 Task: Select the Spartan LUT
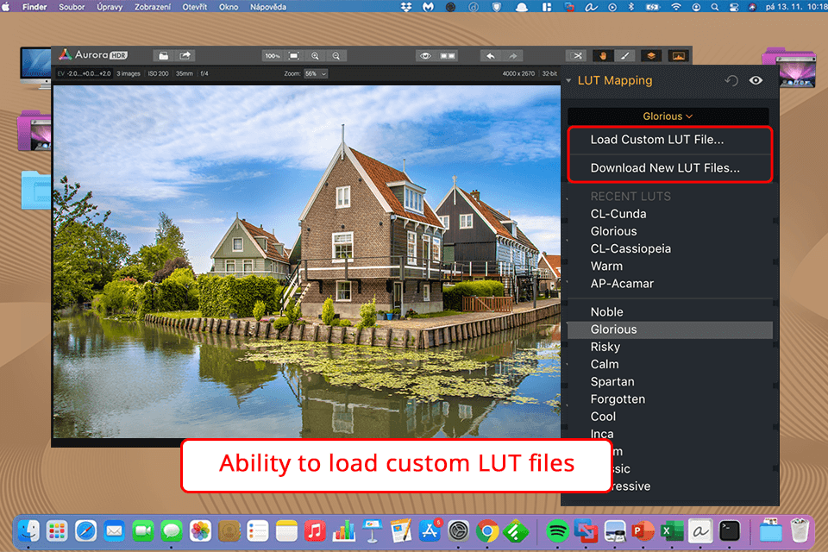(x=612, y=382)
